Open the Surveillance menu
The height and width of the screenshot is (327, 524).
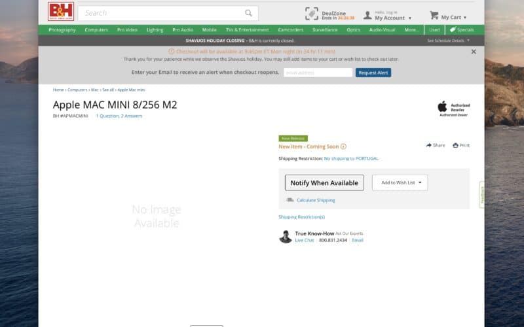pyautogui.click(x=325, y=29)
